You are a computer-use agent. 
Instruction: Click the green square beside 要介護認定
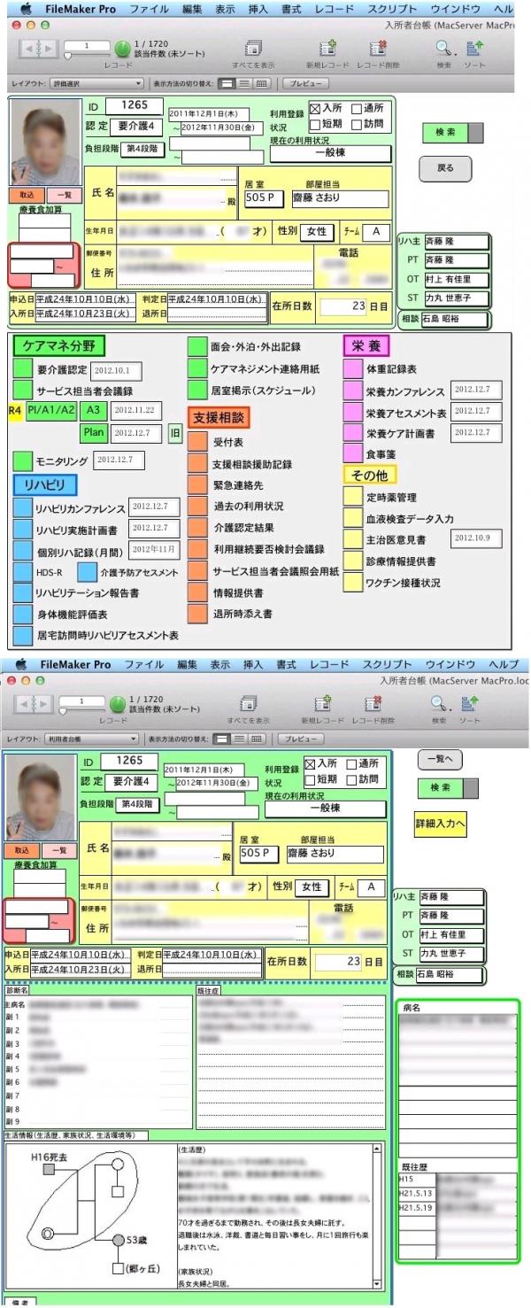pos(21,371)
